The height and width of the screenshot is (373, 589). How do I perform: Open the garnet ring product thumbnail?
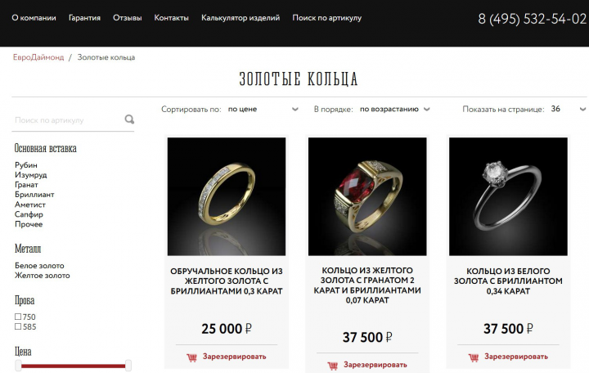coord(367,196)
